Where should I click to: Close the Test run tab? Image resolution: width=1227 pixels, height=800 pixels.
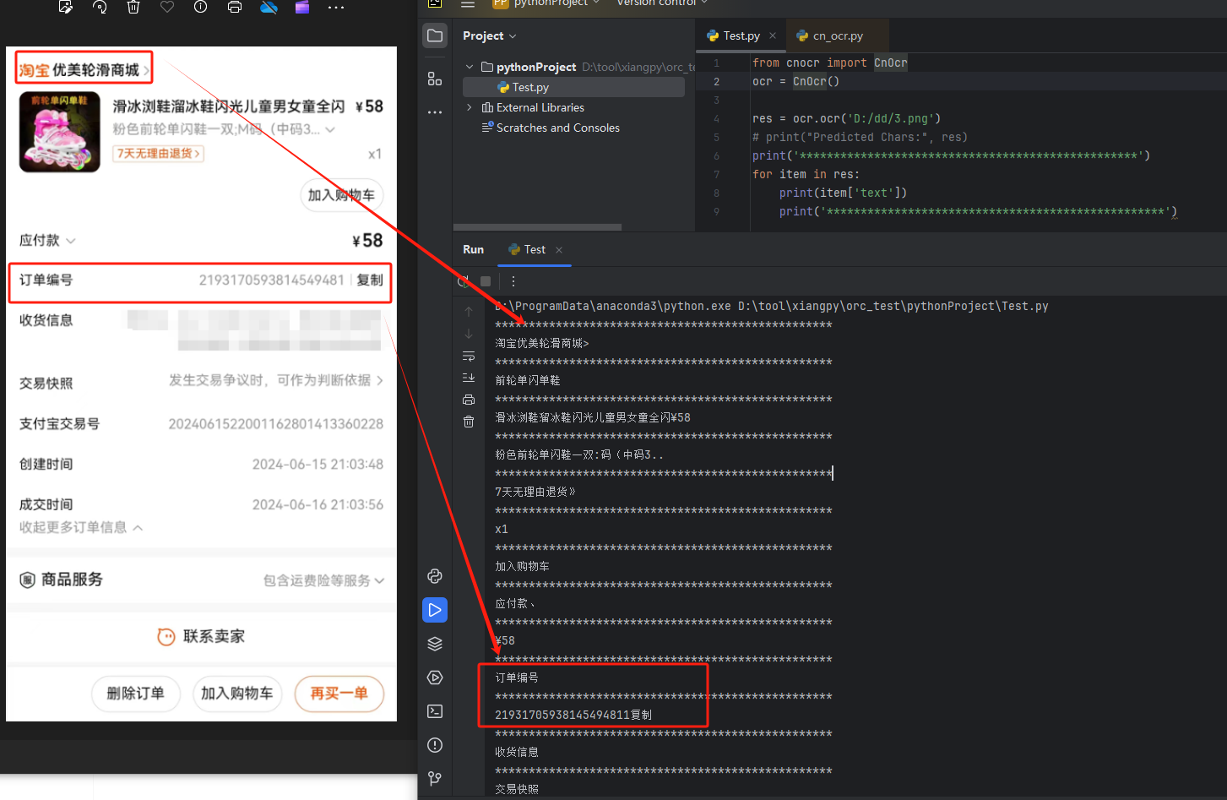[559, 250]
